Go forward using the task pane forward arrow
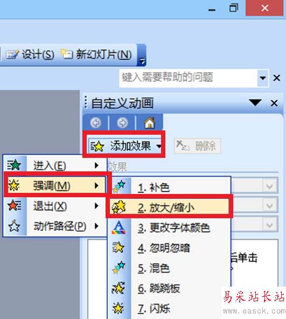286x319 pixels. tap(122, 123)
